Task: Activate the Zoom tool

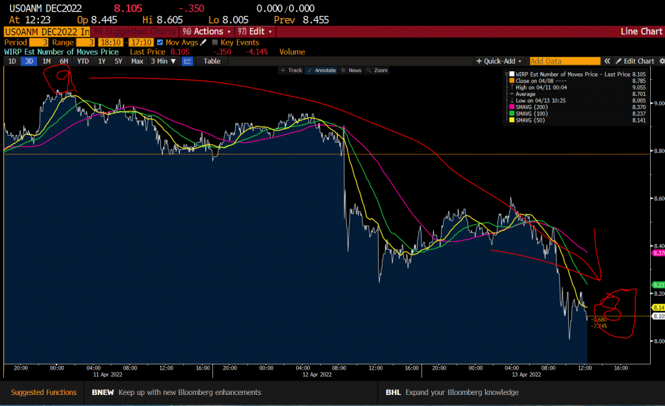Action: pyautogui.click(x=377, y=70)
